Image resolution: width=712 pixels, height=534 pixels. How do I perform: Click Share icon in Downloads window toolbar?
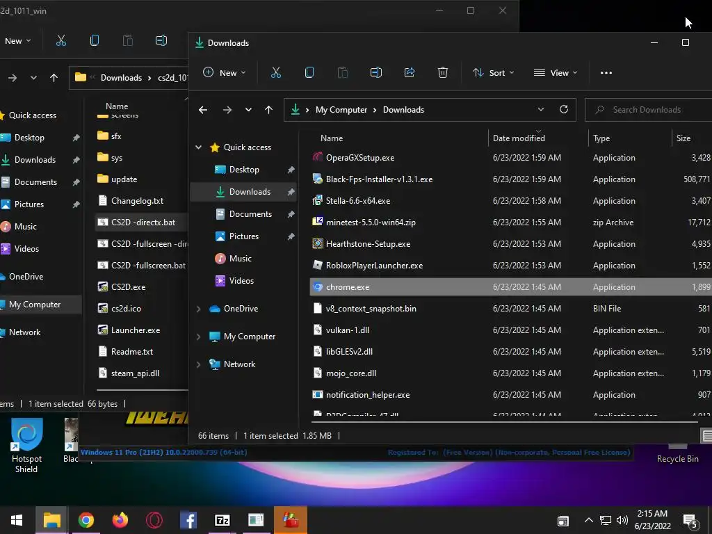410,72
